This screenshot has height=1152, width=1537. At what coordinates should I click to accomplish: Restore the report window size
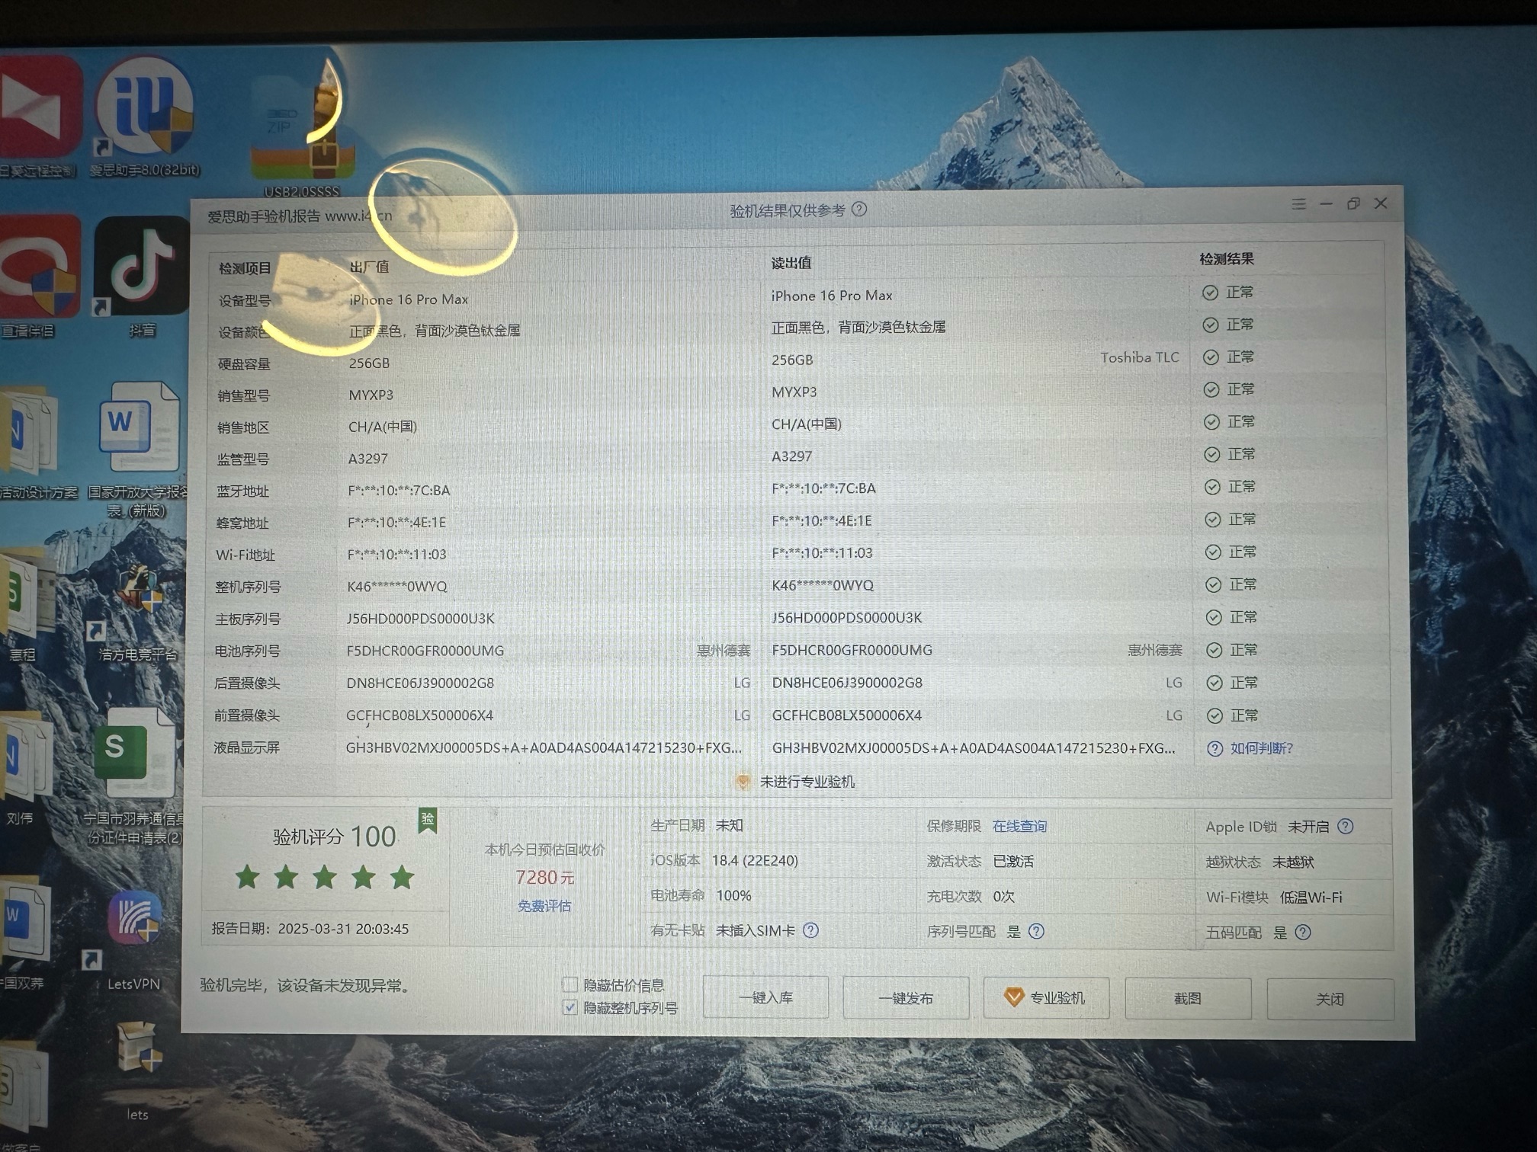(x=1353, y=203)
